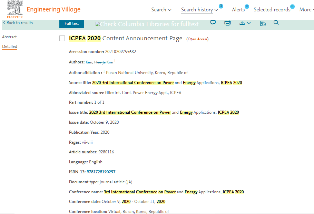Switch to the Detailed view tab
This screenshot has width=314, height=214.
tap(10, 47)
